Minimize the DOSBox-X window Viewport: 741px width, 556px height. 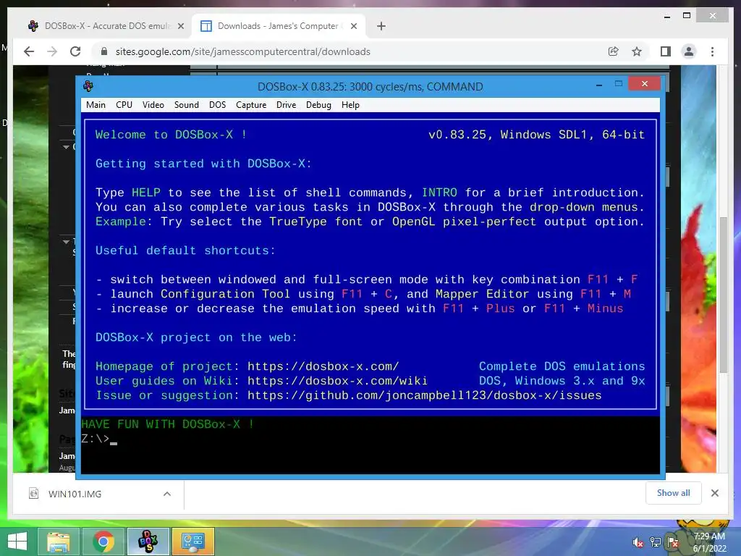click(x=599, y=85)
